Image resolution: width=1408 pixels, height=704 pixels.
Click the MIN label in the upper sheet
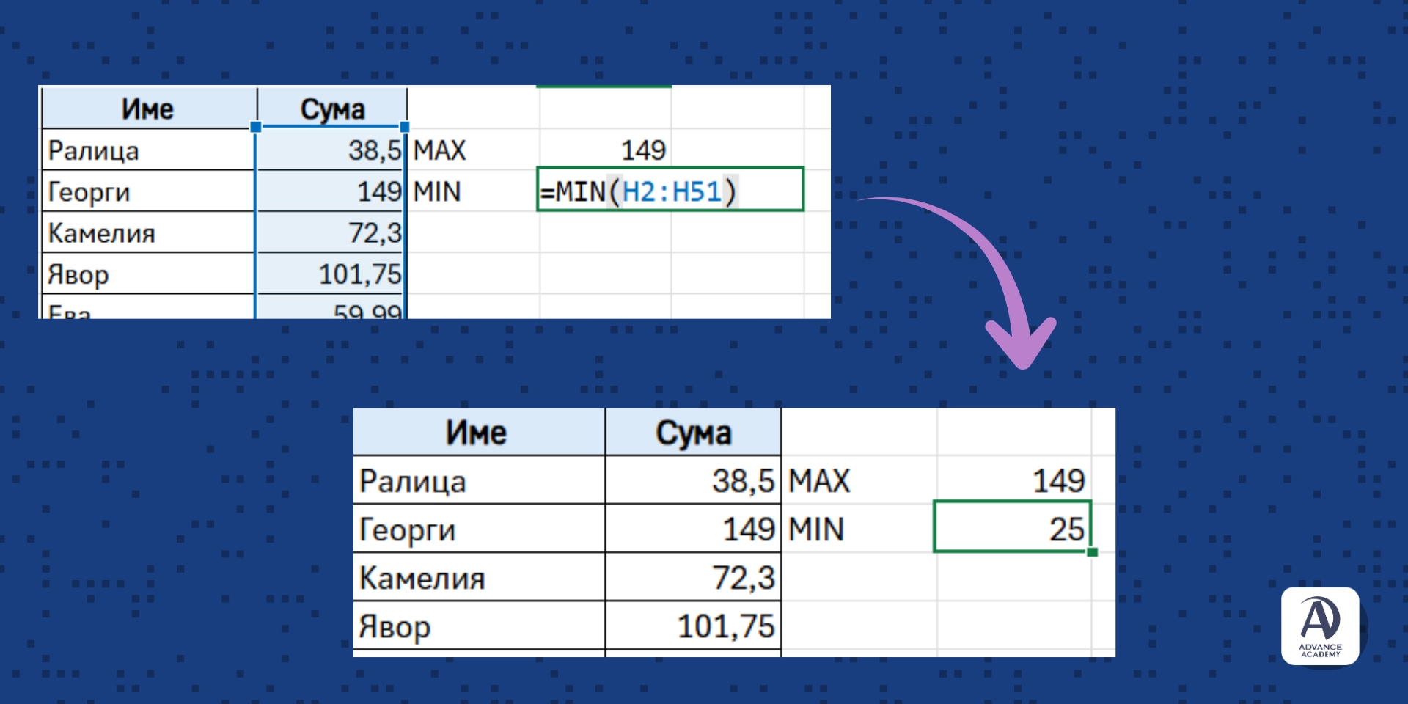coord(437,192)
